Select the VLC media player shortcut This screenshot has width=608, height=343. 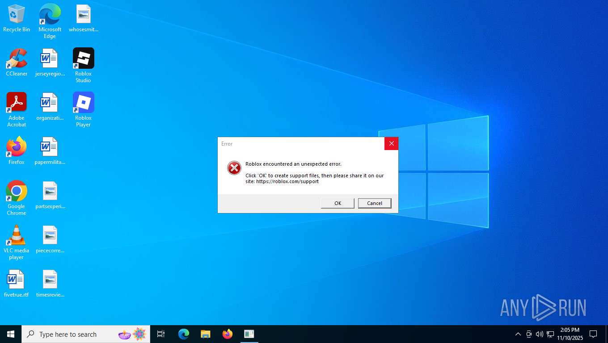17,243
